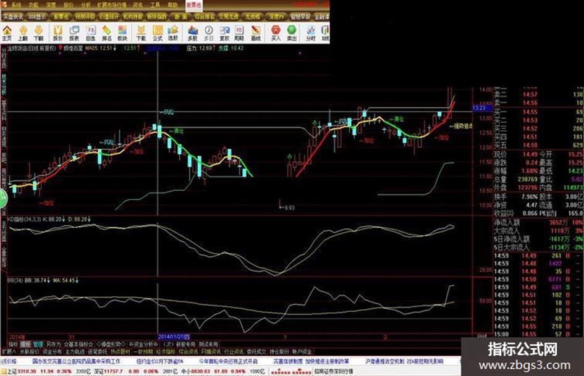Click the 实盘快讯 button
Image resolution: width=584 pixels, height=376 pixels.
(13, 17)
